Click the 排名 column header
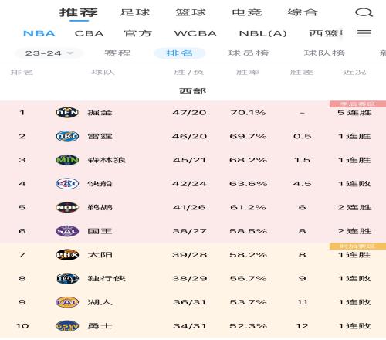386x340 pixels. tap(22, 72)
